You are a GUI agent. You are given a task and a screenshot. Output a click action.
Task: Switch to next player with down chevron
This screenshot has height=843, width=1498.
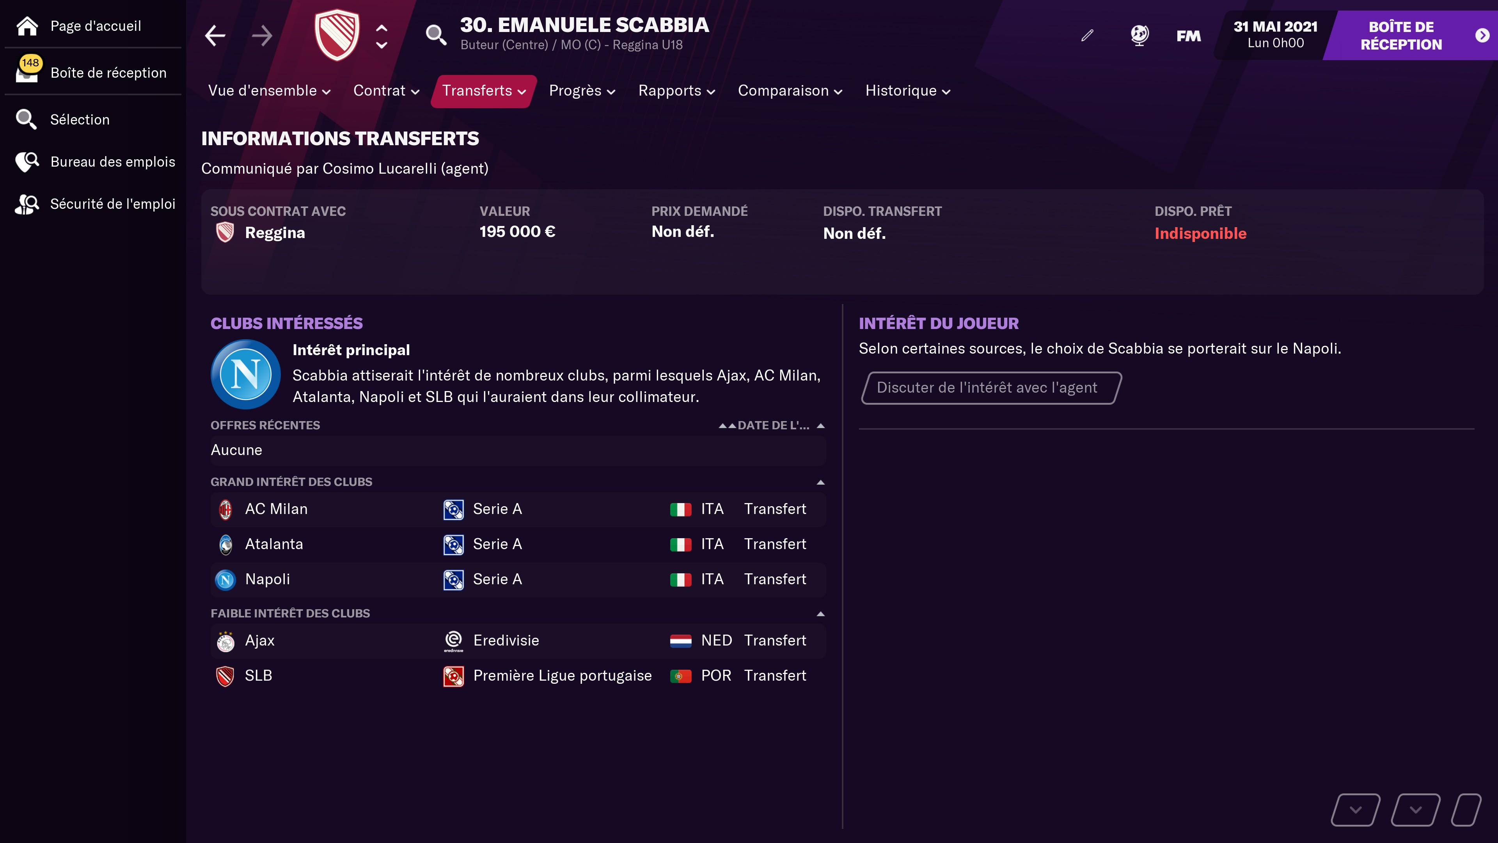pos(382,45)
